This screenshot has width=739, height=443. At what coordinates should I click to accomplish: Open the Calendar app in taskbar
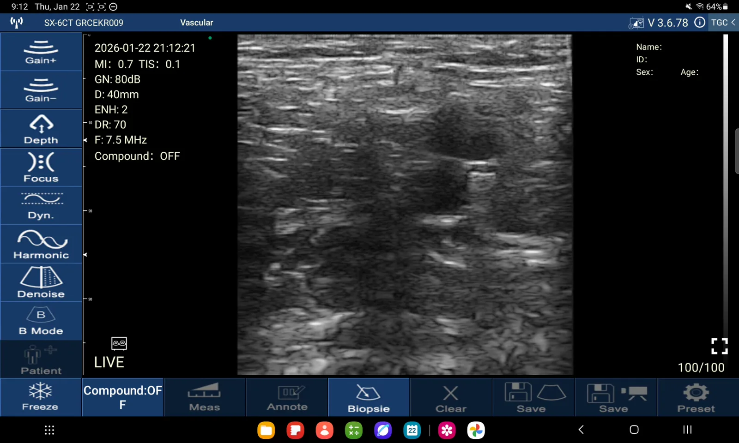(x=412, y=430)
